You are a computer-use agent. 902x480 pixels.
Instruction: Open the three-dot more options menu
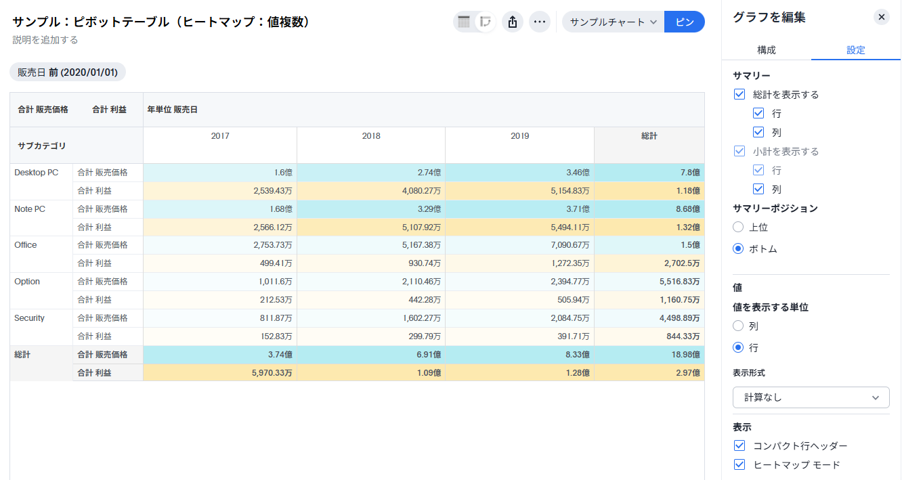pos(539,22)
